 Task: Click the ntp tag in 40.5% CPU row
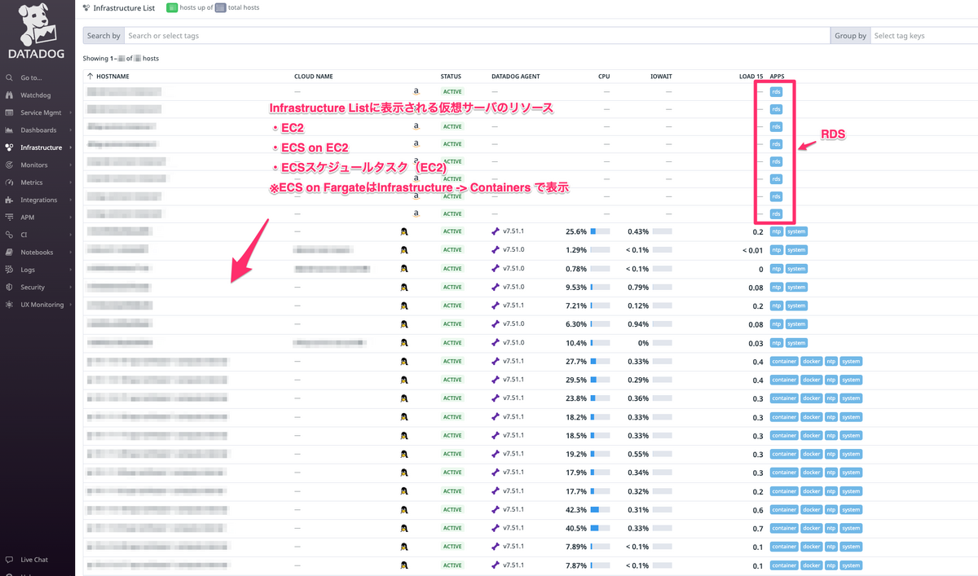[831, 529]
